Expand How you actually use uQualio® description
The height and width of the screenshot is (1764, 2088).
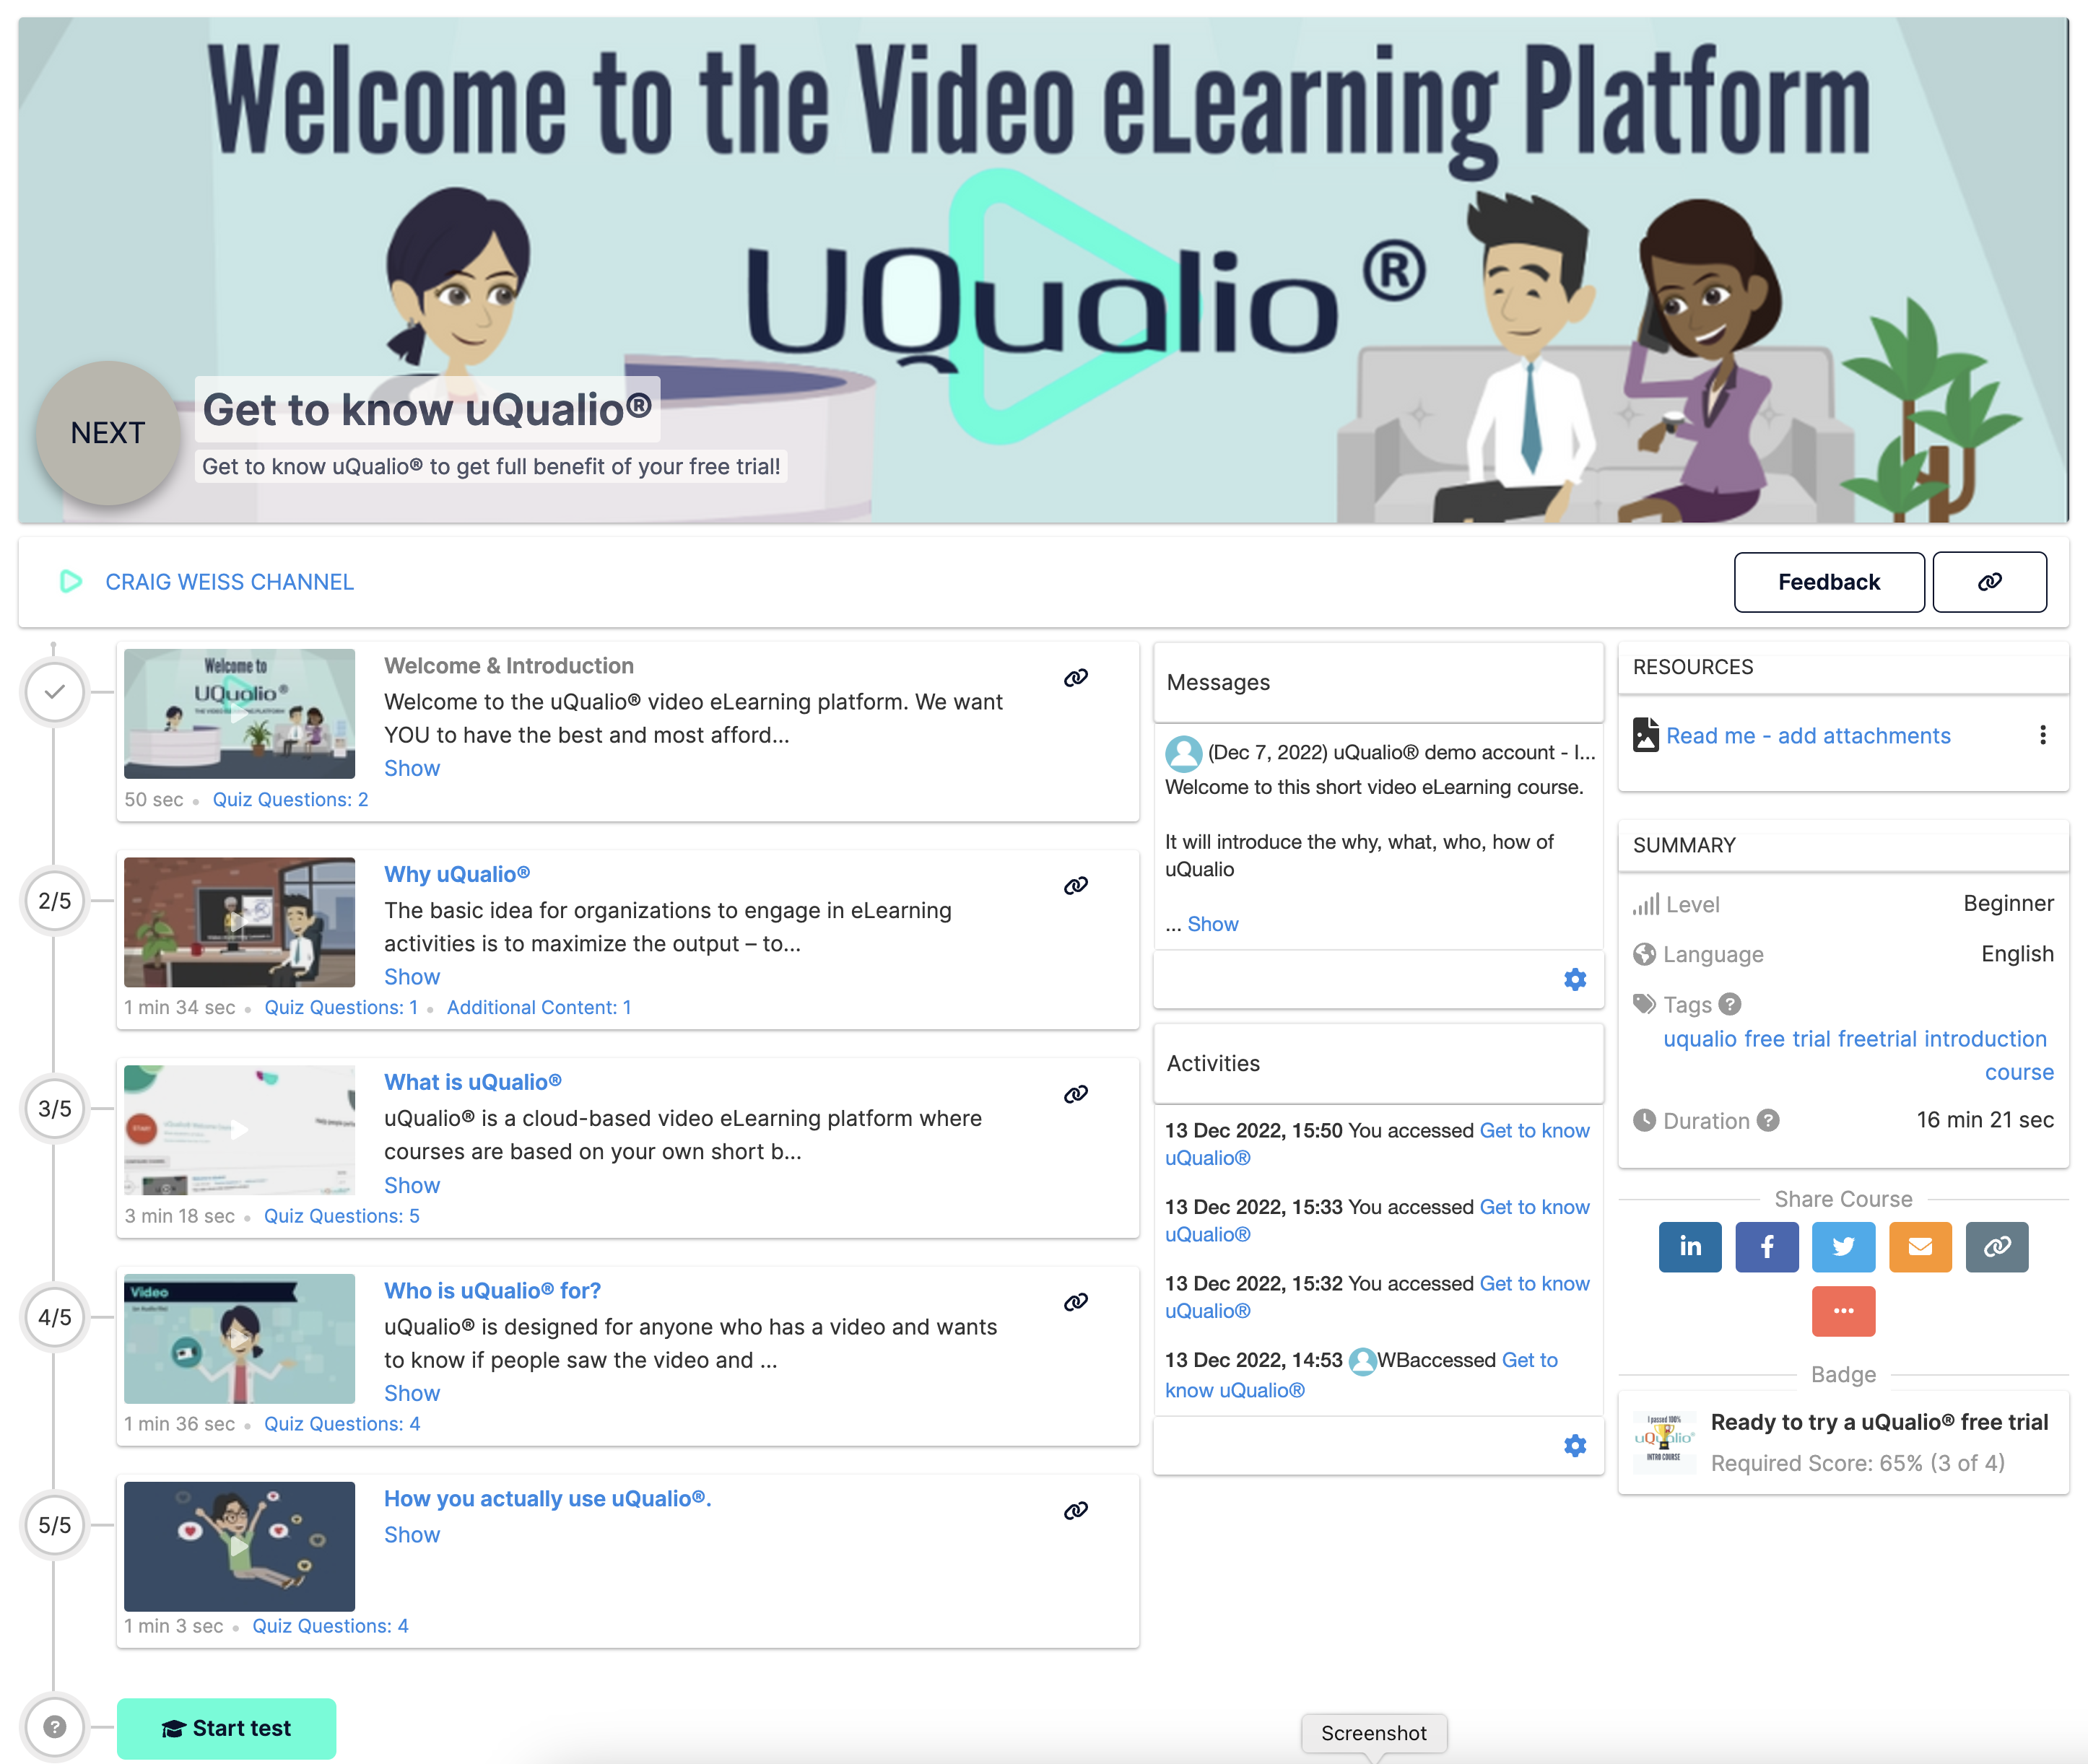tap(412, 1534)
